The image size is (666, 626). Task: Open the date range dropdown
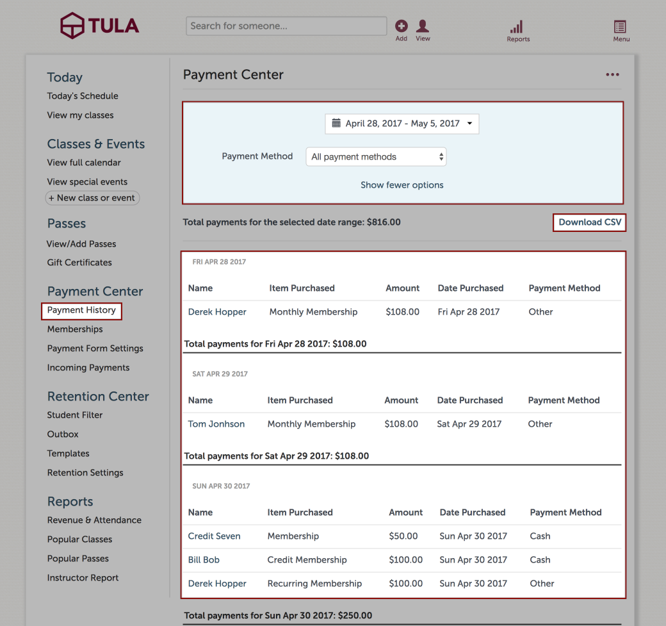[402, 124]
